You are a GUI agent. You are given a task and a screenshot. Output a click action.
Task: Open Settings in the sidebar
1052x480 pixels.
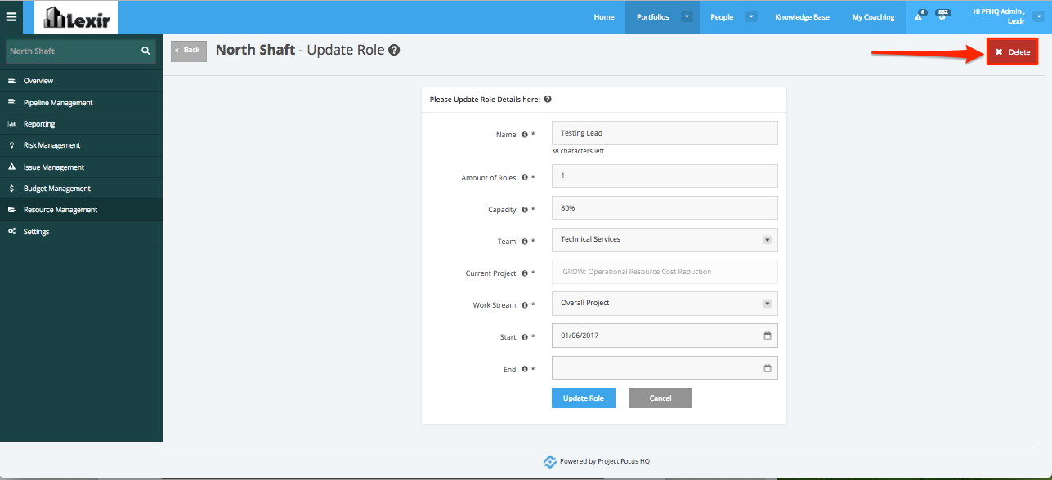pyautogui.click(x=81, y=232)
